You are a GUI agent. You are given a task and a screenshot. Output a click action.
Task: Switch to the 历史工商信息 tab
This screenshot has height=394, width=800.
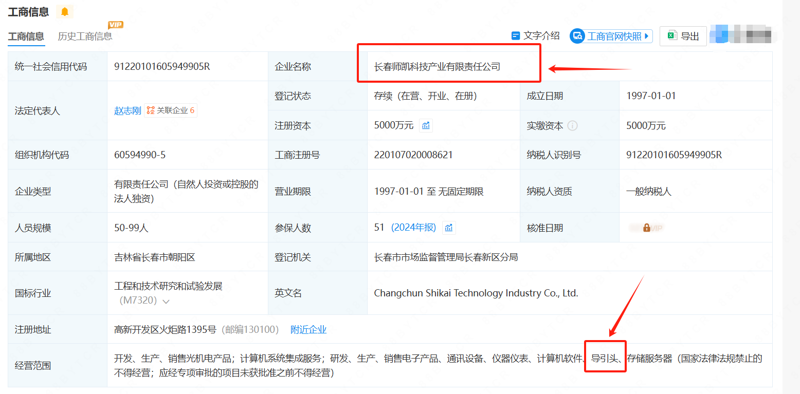point(85,36)
